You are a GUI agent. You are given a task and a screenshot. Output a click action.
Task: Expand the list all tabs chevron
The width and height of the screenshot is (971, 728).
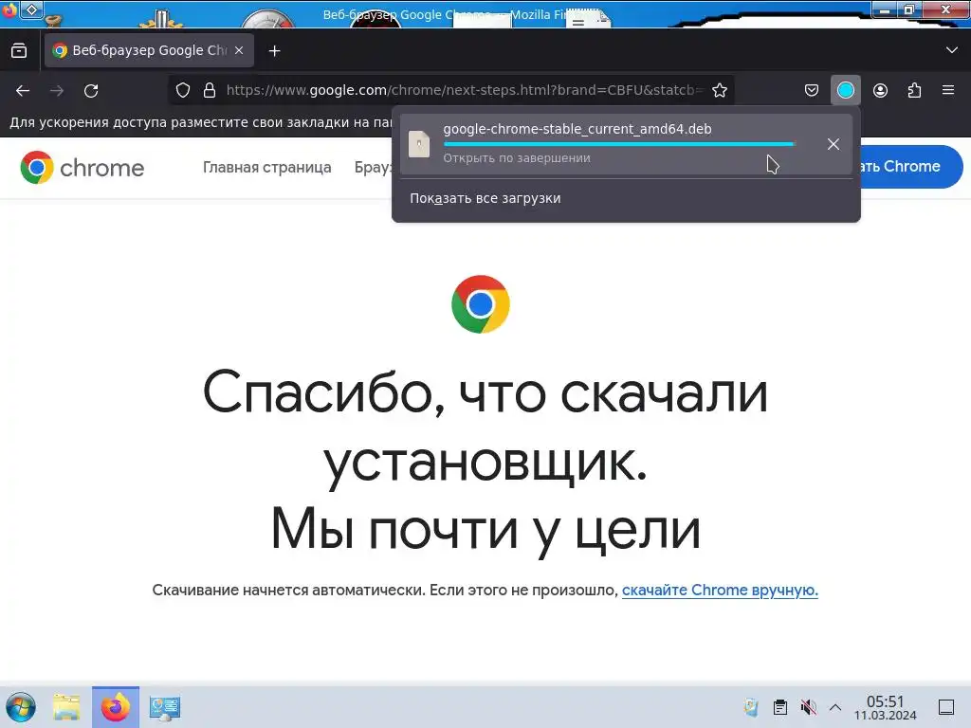click(x=952, y=50)
